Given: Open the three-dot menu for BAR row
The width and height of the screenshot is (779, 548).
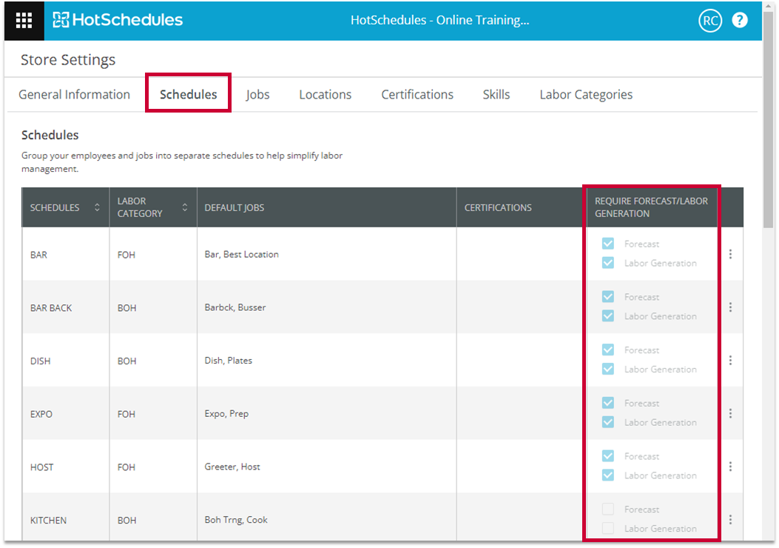Looking at the screenshot, I should click(x=730, y=254).
